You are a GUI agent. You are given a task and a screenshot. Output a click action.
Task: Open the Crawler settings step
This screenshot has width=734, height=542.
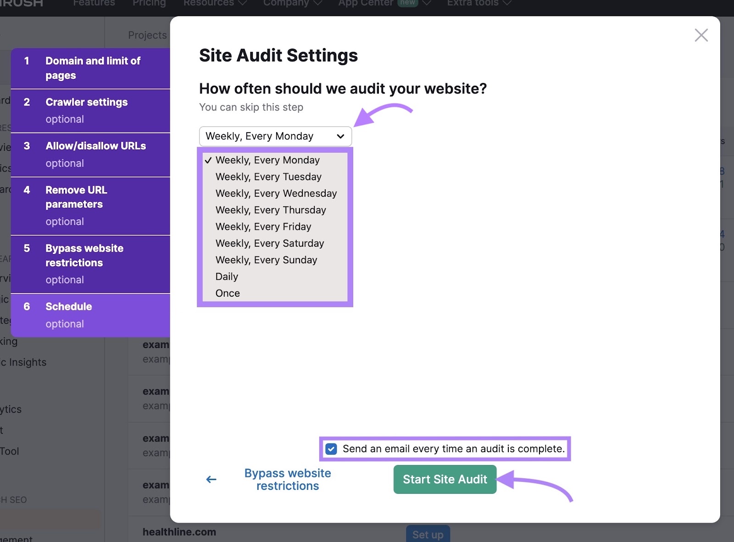pos(86,102)
